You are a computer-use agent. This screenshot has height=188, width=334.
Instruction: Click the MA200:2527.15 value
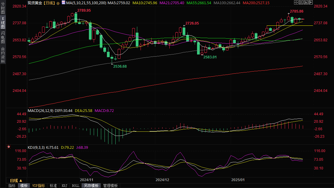256,3
